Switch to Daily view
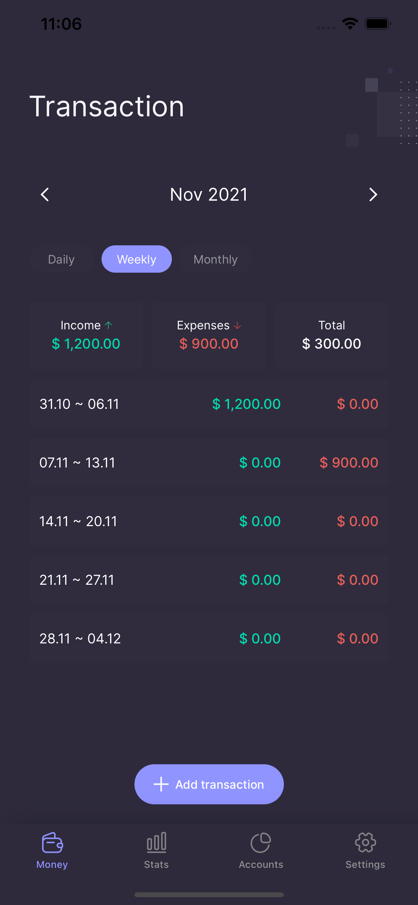The image size is (418, 905). (x=62, y=259)
